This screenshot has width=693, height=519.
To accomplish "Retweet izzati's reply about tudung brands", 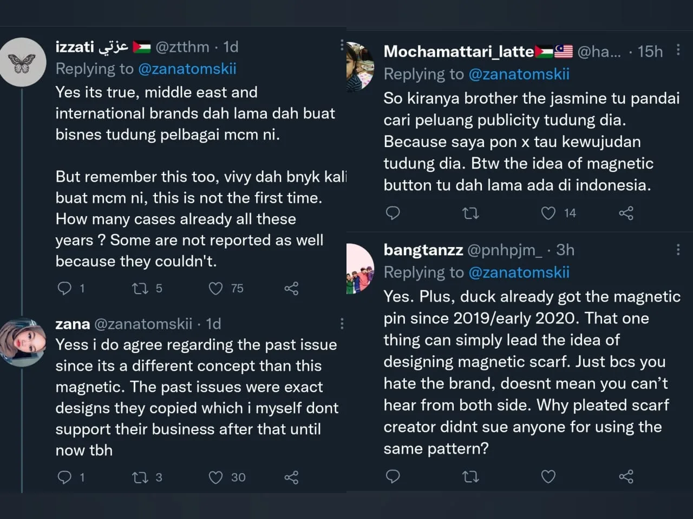I will [x=140, y=288].
